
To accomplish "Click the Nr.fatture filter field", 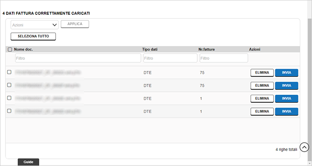I will pyautogui.click(x=223, y=58).
